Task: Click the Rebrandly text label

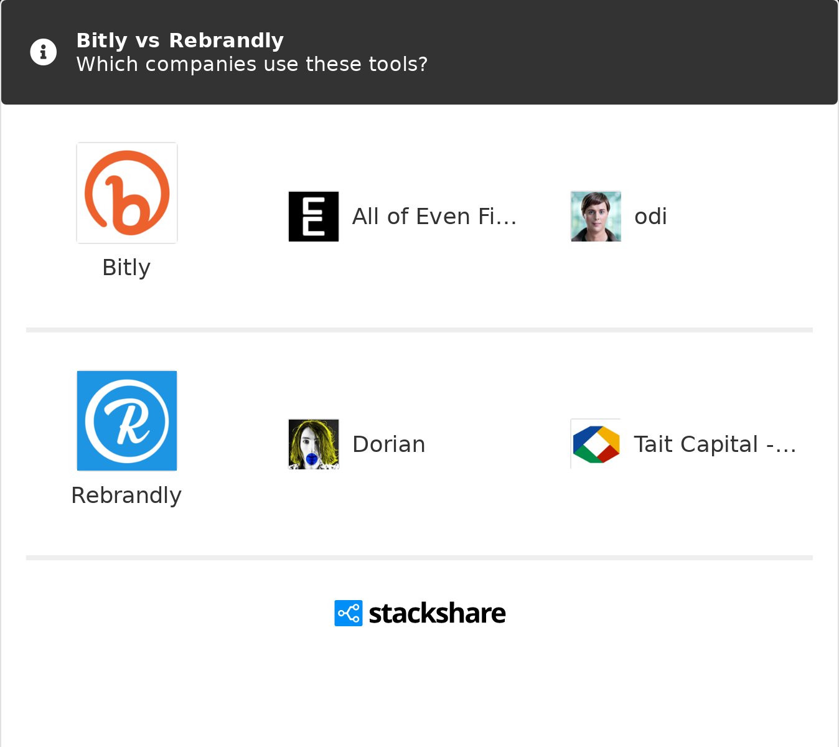Action: pyautogui.click(x=126, y=496)
